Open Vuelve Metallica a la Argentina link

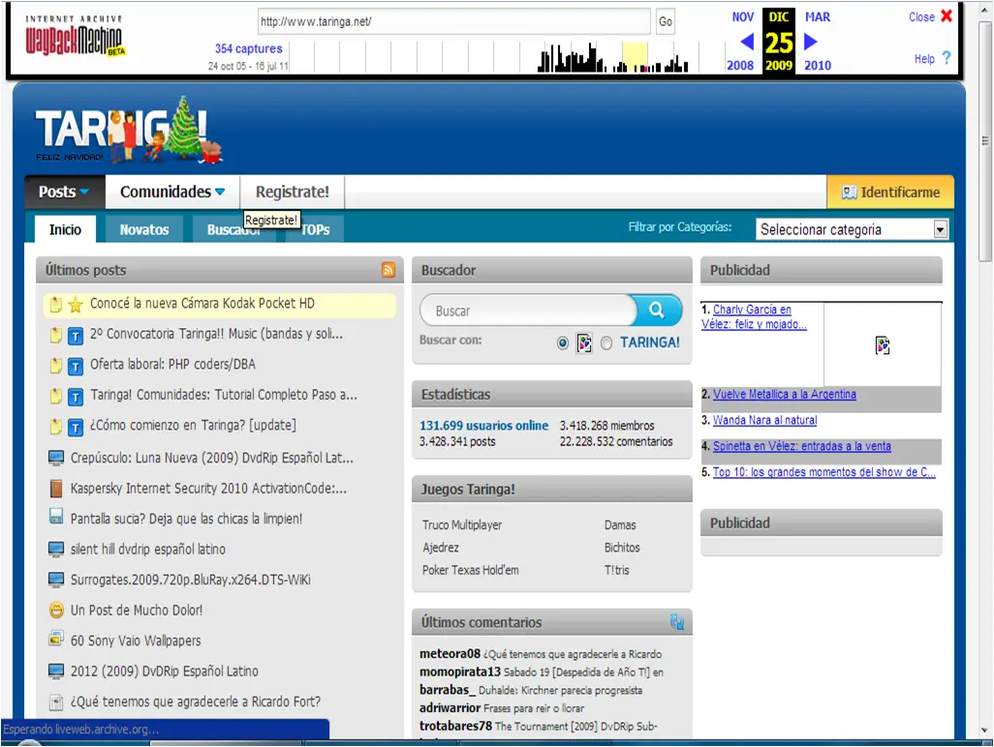tap(784, 394)
